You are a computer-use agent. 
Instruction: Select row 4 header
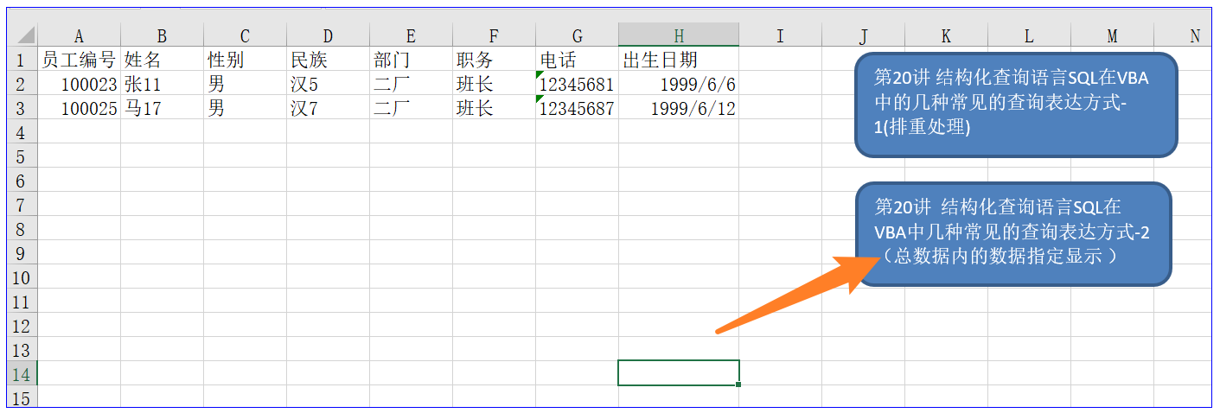click(22, 132)
